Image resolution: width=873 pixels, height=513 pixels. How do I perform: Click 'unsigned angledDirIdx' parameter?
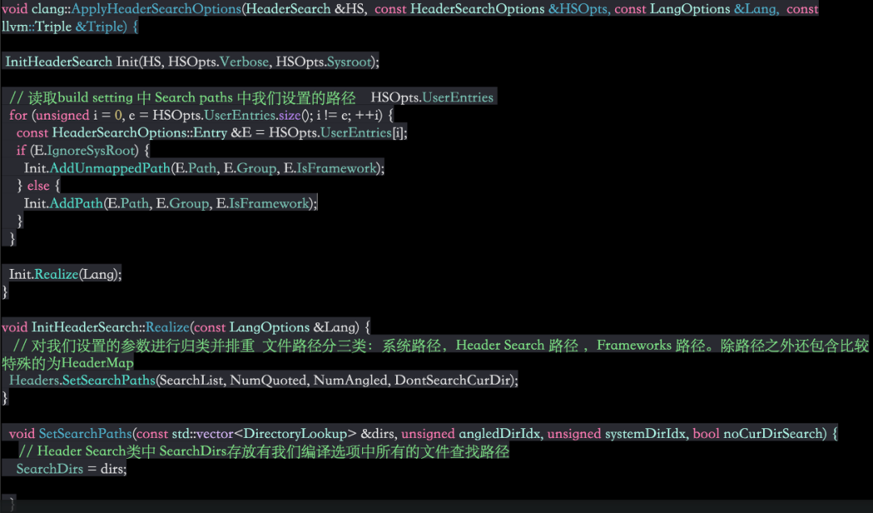click(470, 434)
